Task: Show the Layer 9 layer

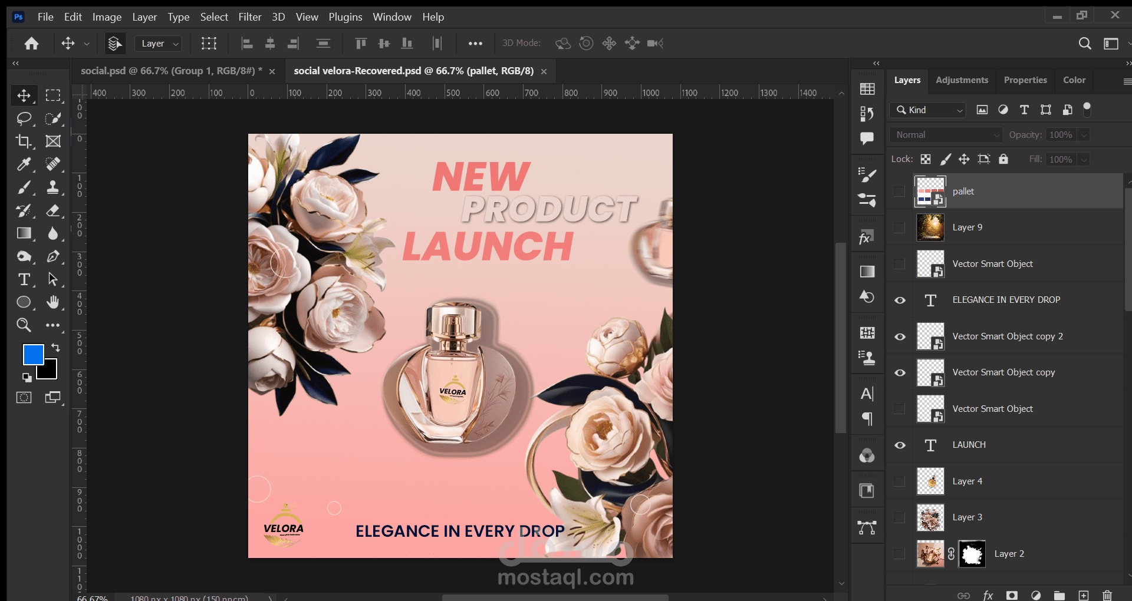Action: click(x=900, y=228)
